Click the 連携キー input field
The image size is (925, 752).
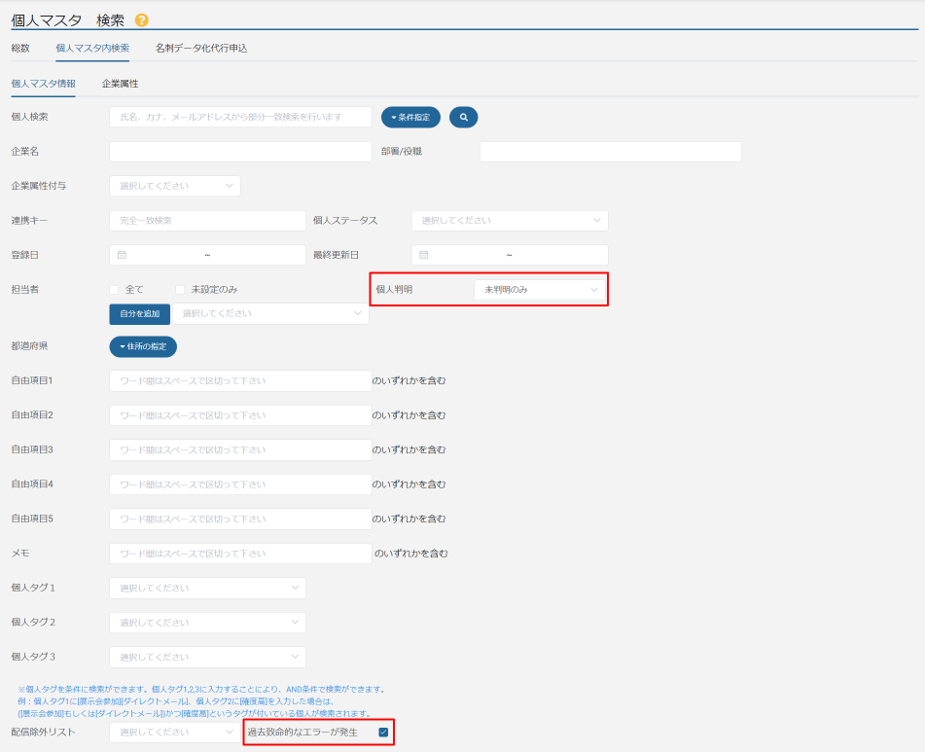click(x=207, y=221)
